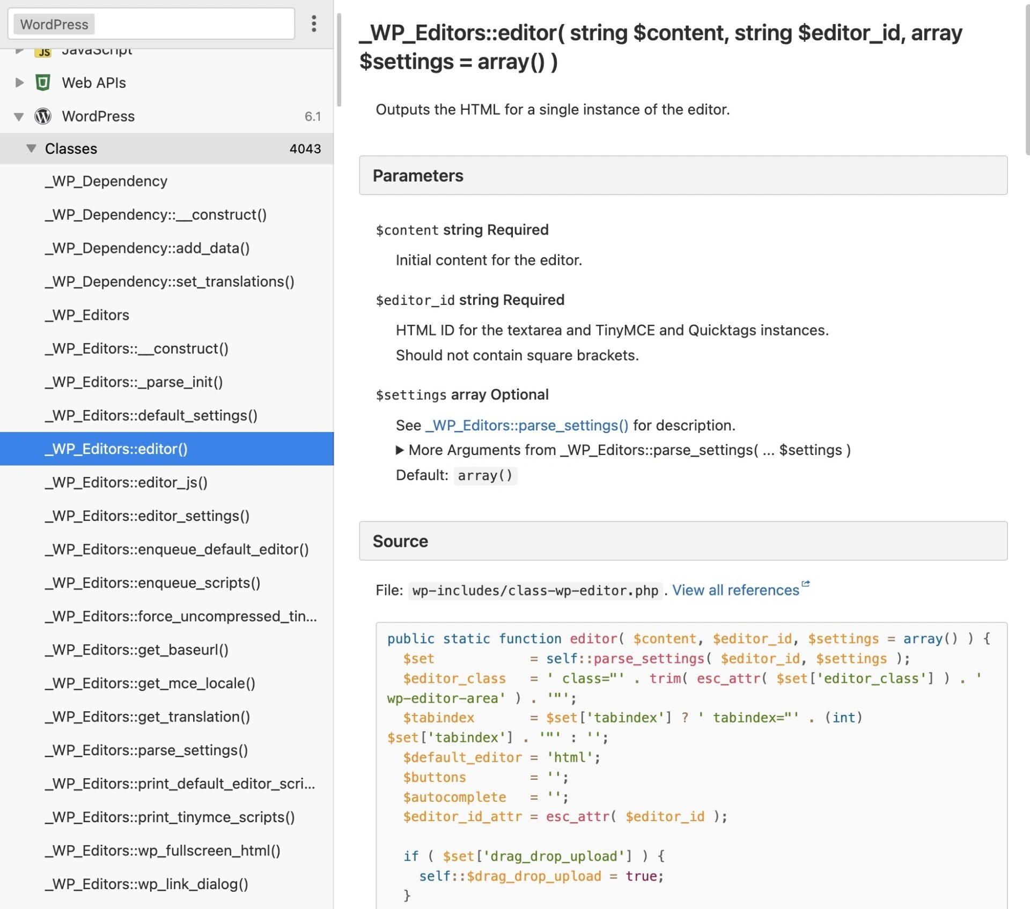Select _WP_Dependency::add_data() entry
1030x909 pixels.
[x=148, y=248]
